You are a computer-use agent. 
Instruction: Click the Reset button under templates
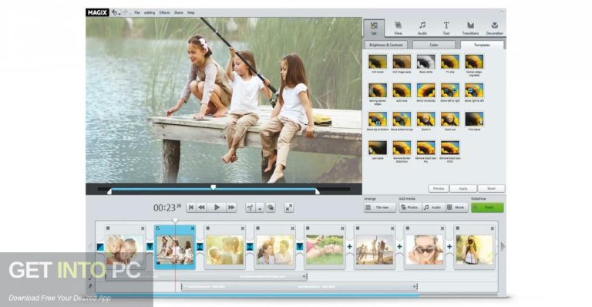(x=491, y=188)
